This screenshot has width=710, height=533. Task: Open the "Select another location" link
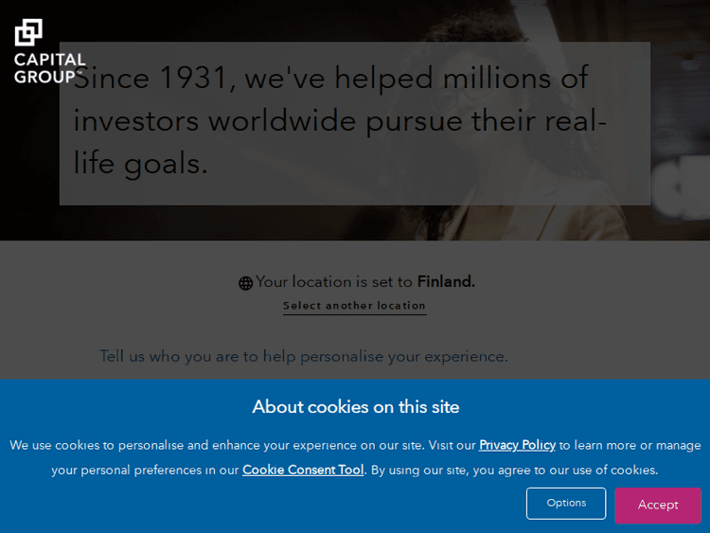tap(354, 306)
